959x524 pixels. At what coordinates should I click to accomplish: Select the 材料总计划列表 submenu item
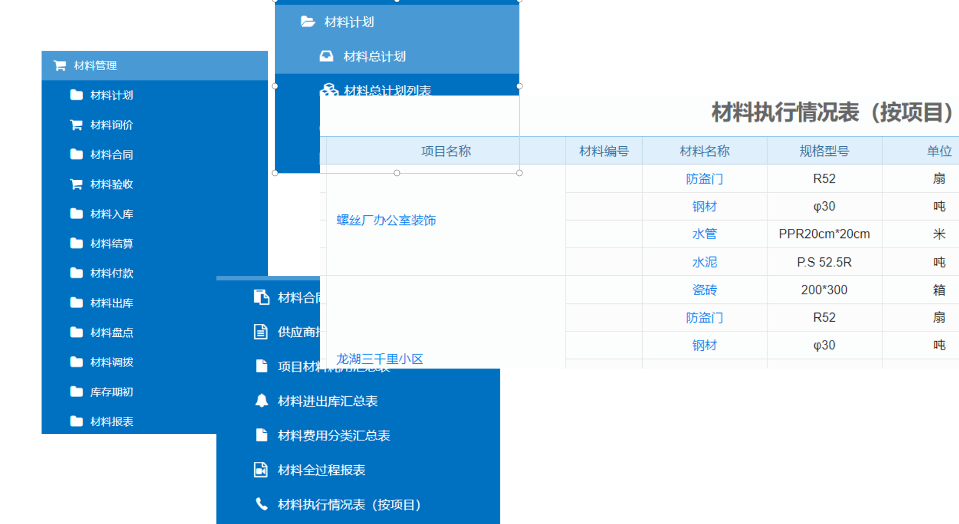387,90
